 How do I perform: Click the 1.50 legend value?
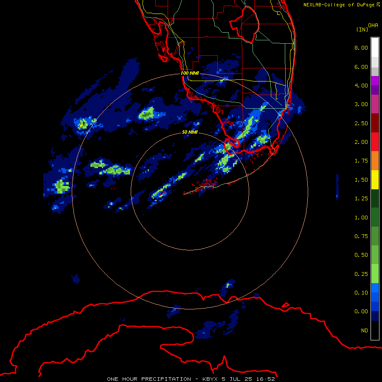pyautogui.click(x=361, y=180)
